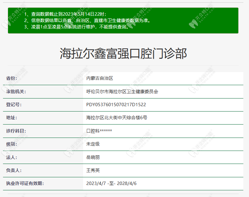Click the validity dates 2023/4/7 -至- 2028/4/6
Image resolution: width=249 pixels, height=197 pixels.
[x=111, y=183]
